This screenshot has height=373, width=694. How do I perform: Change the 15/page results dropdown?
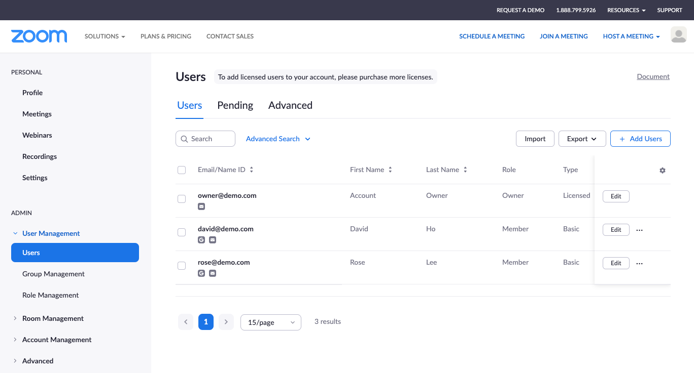(270, 322)
